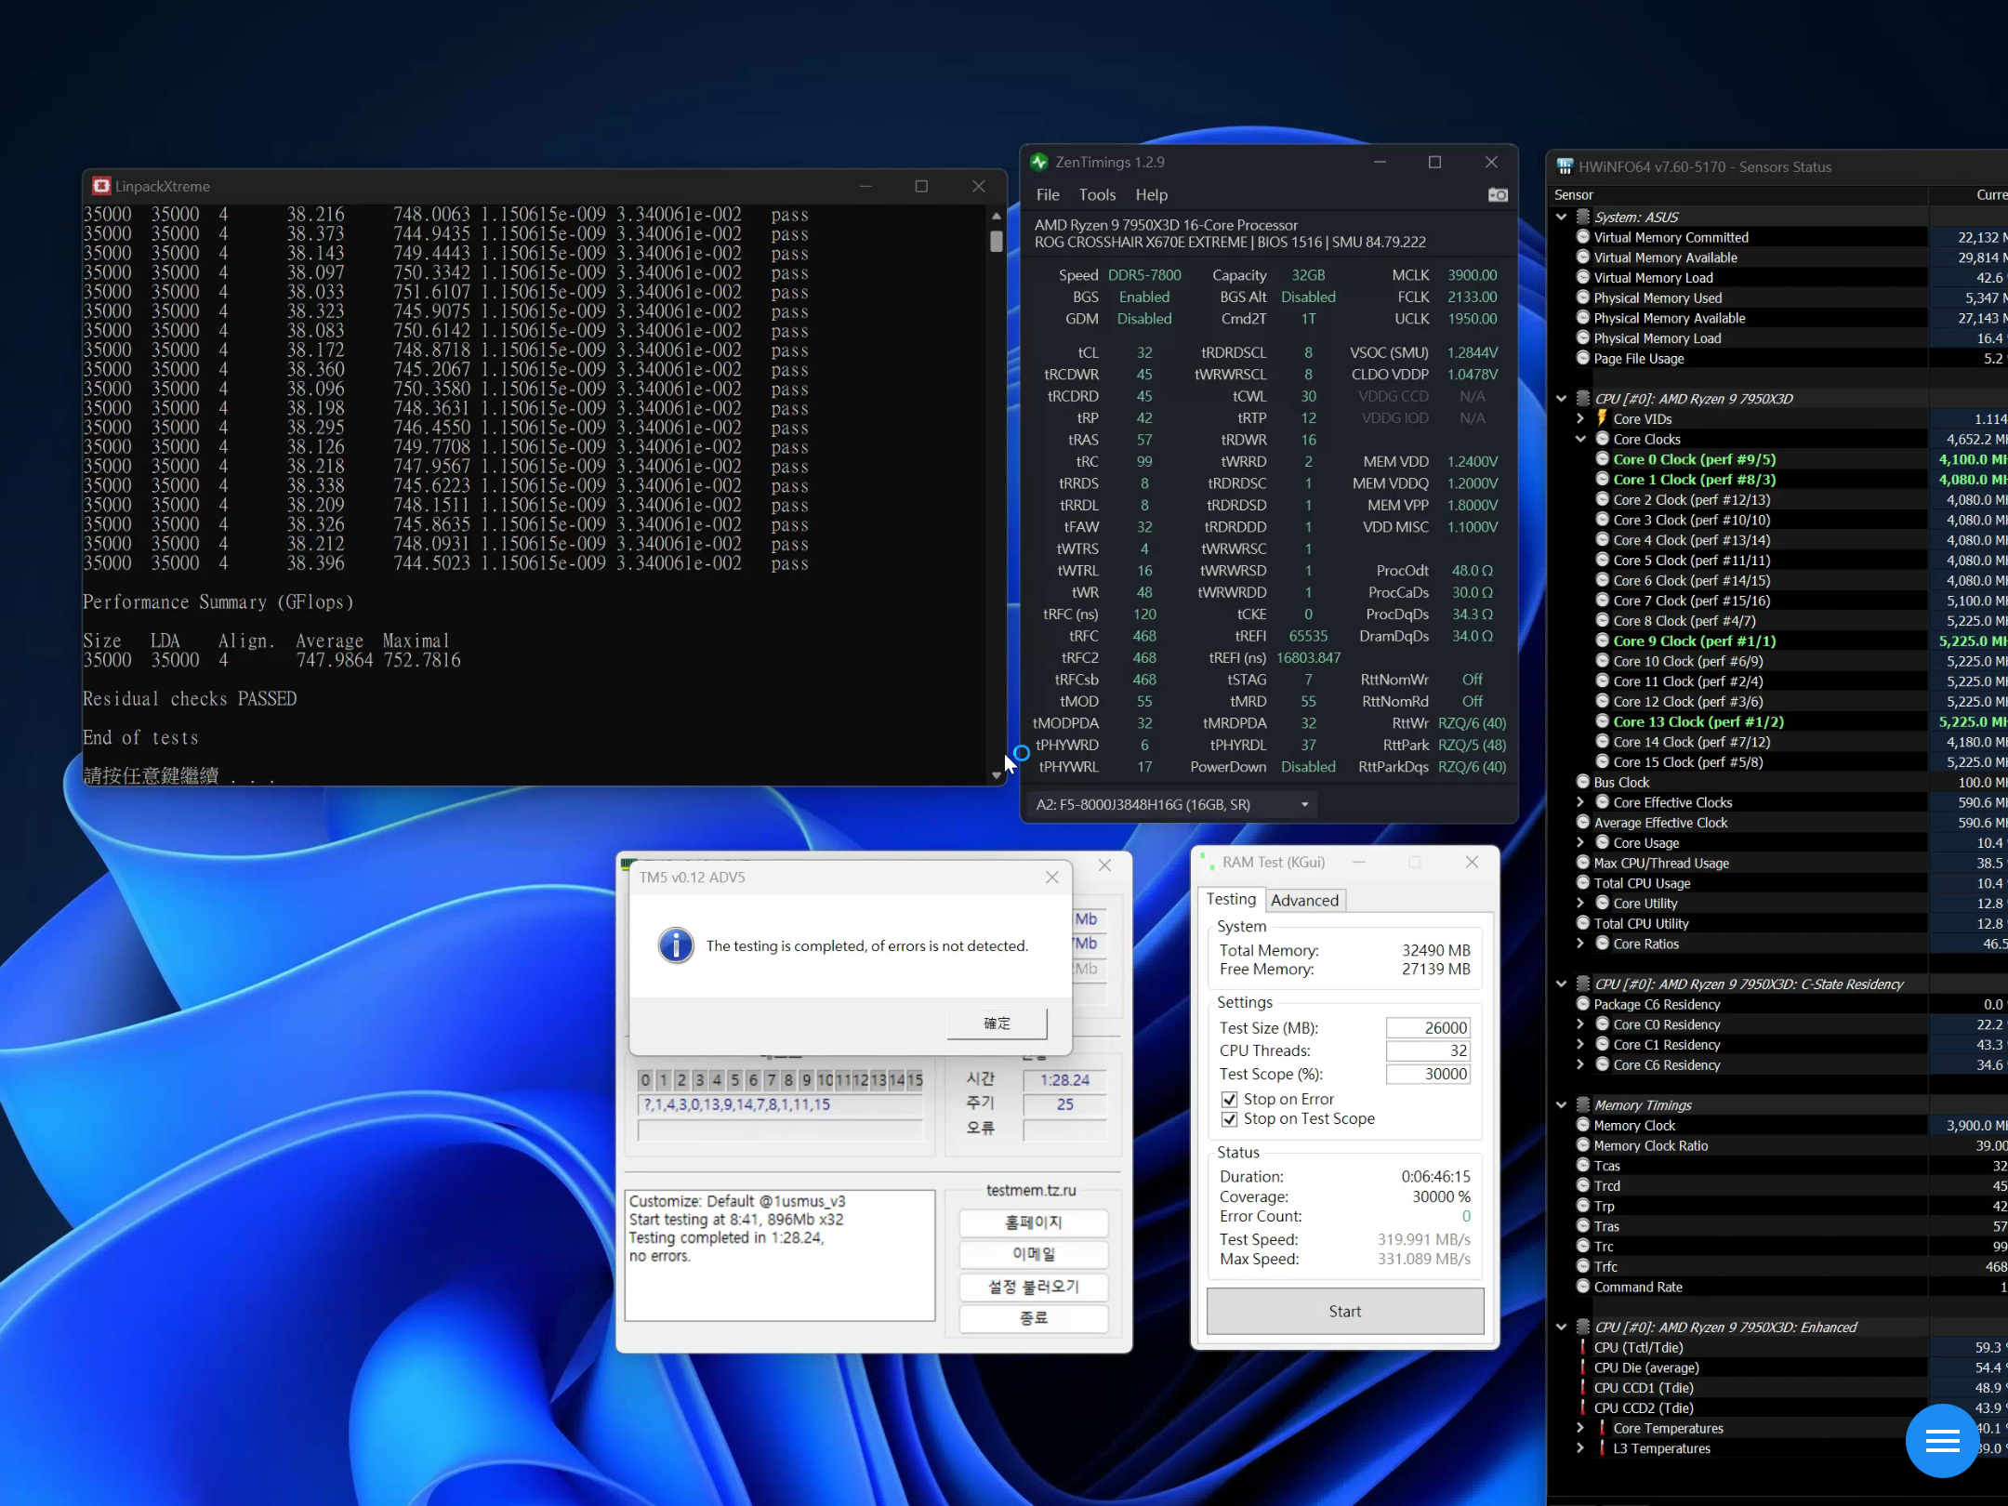Open the File menu in ZenTimings
The image size is (2008, 1506).
(x=1048, y=195)
